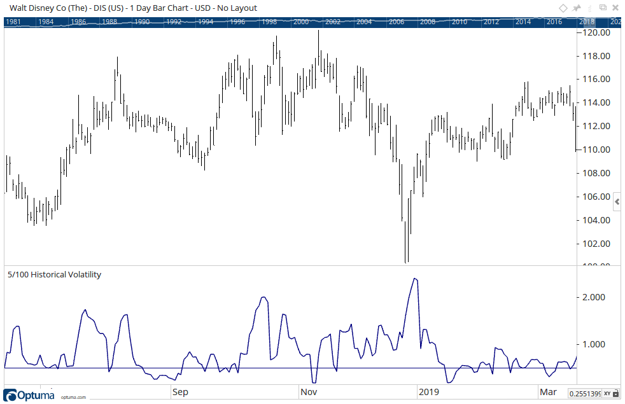The image size is (625, 404).
Task: Expand the side panel with the left arrow
Action: [x=617, y=202]
